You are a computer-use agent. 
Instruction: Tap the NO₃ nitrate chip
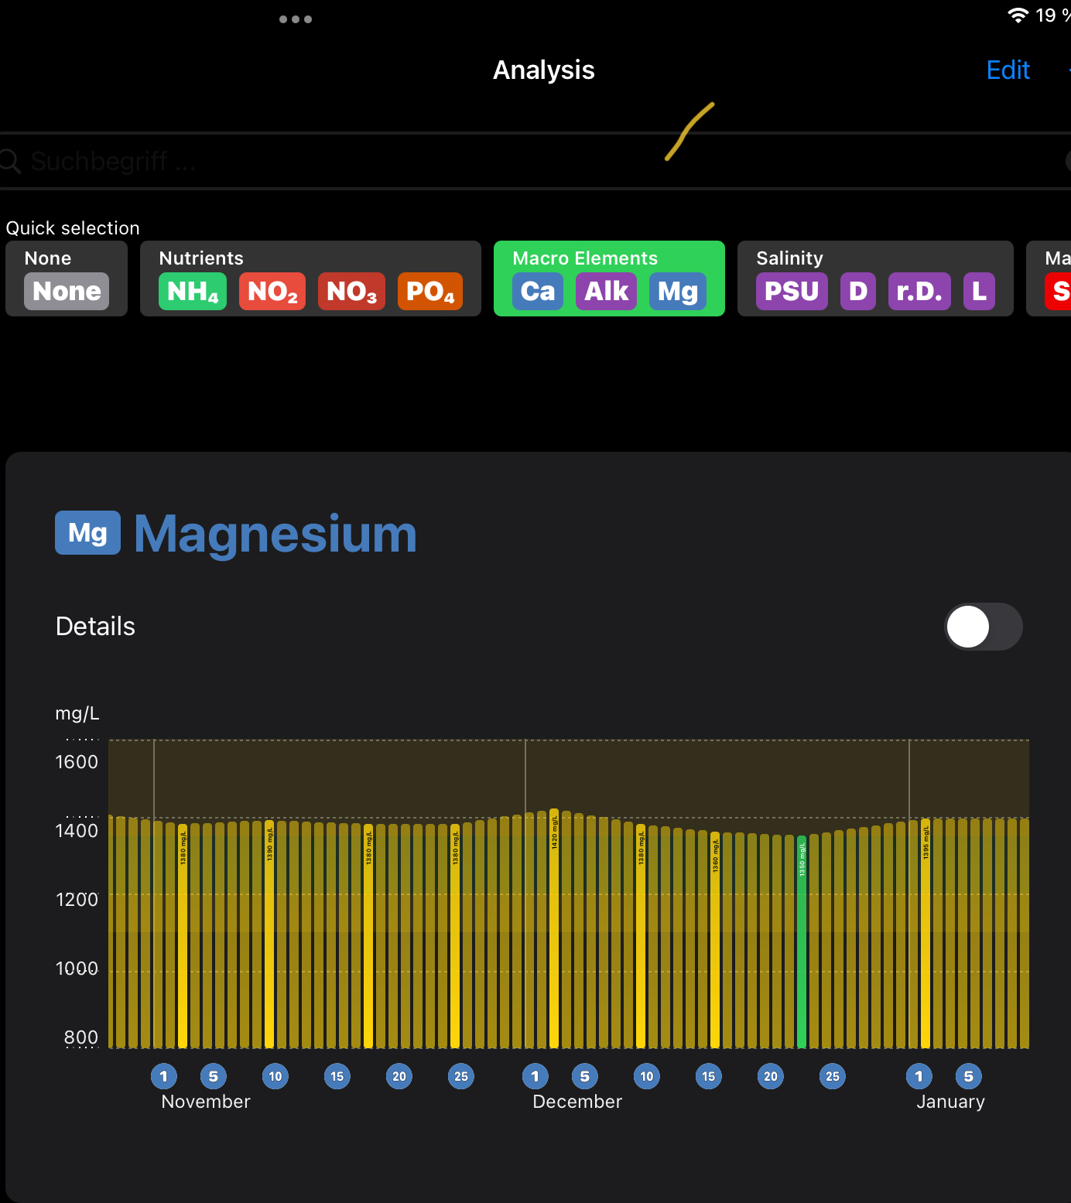pos(351,292)
